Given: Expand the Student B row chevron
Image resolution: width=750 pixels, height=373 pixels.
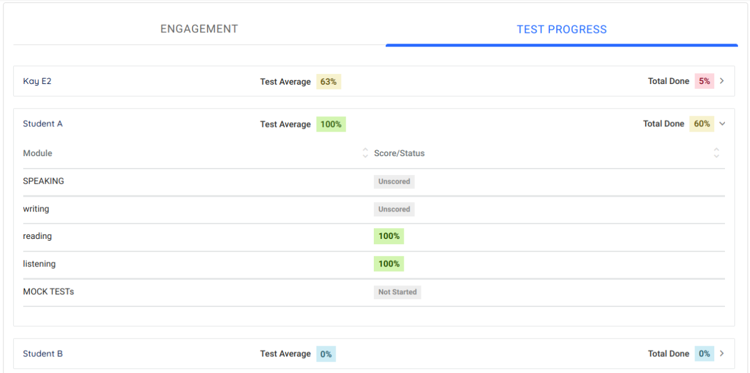Looking at the screenshot, I should pos(722,353).
